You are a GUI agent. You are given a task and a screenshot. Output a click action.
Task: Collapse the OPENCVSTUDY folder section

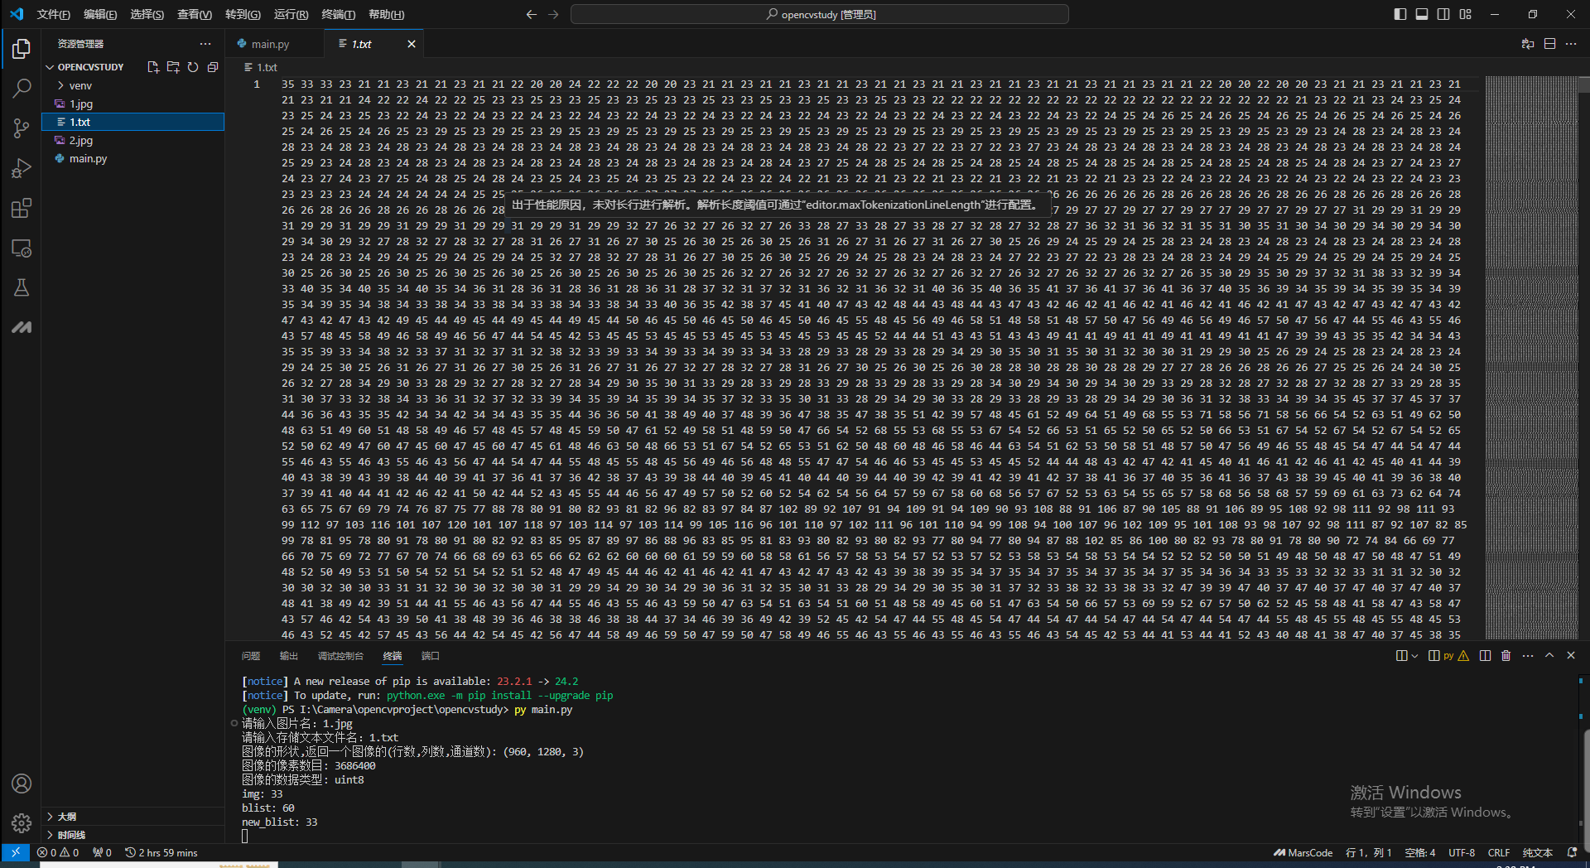click(132, 67)
